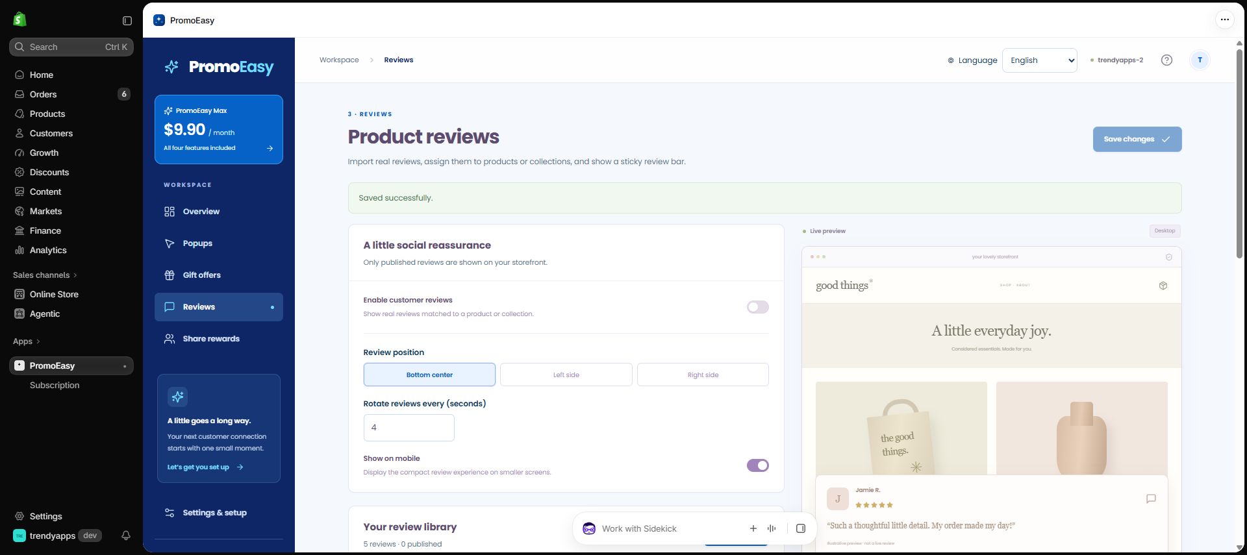Screen dimensions: 1247x555
Task: Select Bottom center review position
Action: tap(429, 375)
